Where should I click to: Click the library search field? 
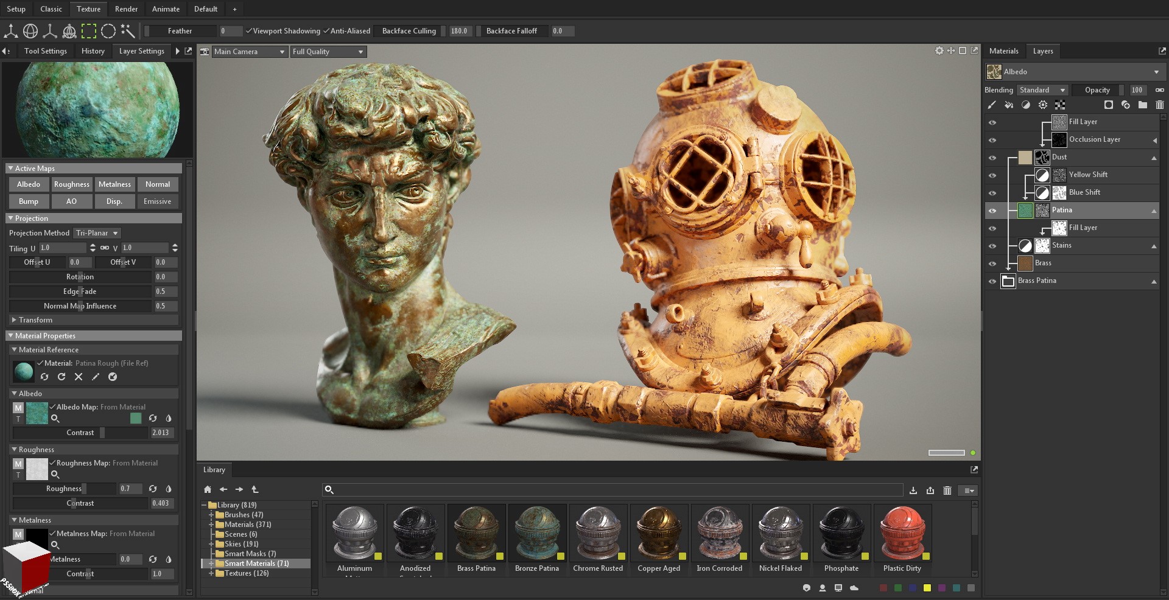pos(613,490)
